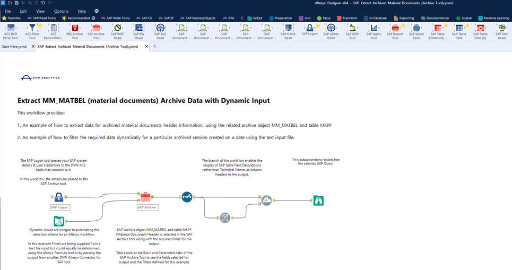Click the red SAP Archive toolbox node
512x270 pixels.
[x=145, y=197]
